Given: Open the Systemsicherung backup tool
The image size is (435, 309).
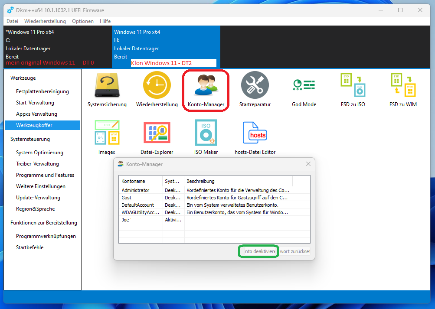Looking at the screenshot, I should (107, 89).
